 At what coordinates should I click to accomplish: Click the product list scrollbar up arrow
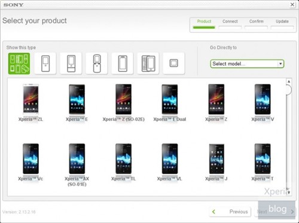pyautogui.click(x=289, y=81)
